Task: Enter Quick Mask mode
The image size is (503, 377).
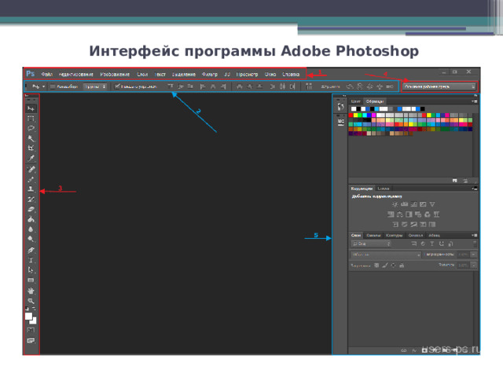Action: [31, 330]
